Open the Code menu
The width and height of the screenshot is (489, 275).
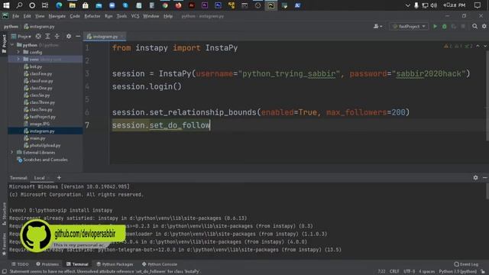(75, 16)
